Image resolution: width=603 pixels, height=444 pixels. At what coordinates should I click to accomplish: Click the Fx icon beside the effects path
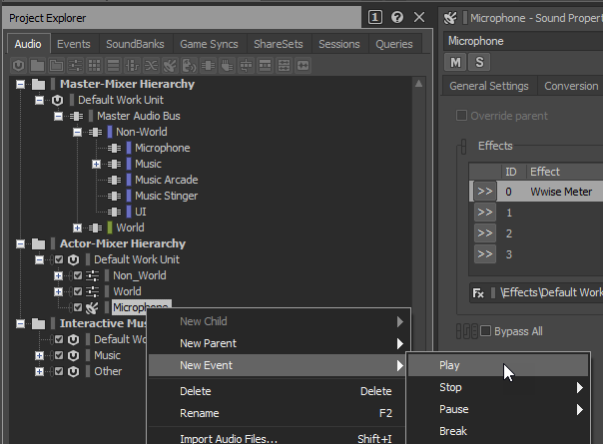tap(479, 293)
